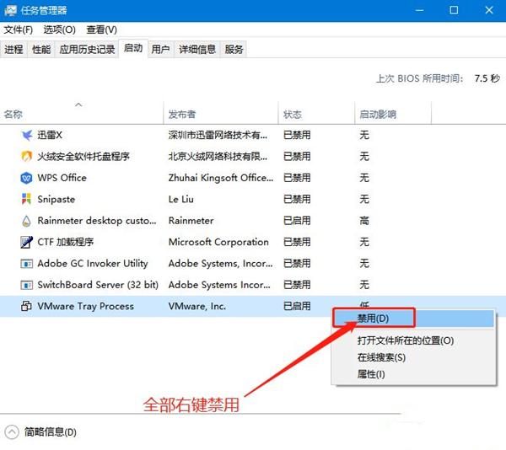Screen dimensions: 506x450
Task: Click the Adobe GC Invoker Utility icon
Action: (26, 264)
